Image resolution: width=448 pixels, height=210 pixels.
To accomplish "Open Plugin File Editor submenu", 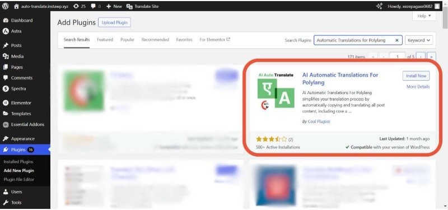I will pos(19,179).
